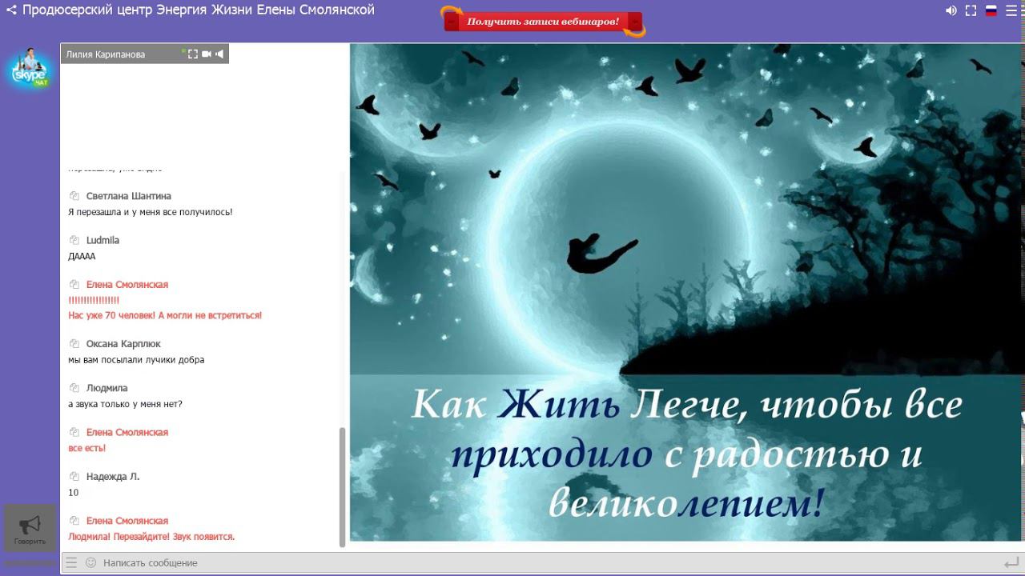Screen dimensions: 1025x576
Task: Click the presenter name 'Лилия Карипанова'
Action: pyautogui.click(x=106, y=54)
